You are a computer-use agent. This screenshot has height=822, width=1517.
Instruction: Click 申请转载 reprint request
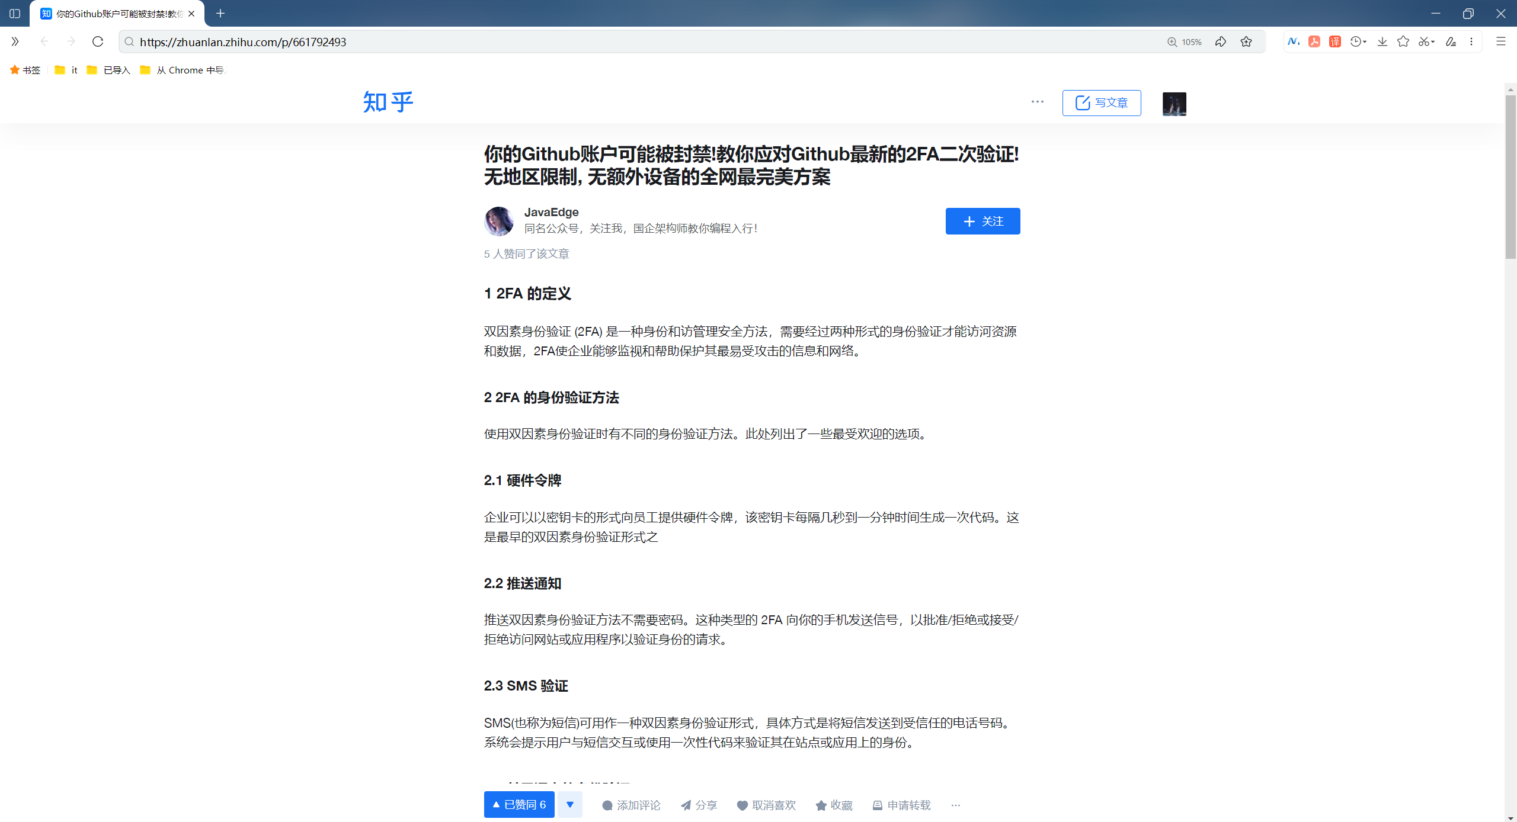tap(901, 805)
